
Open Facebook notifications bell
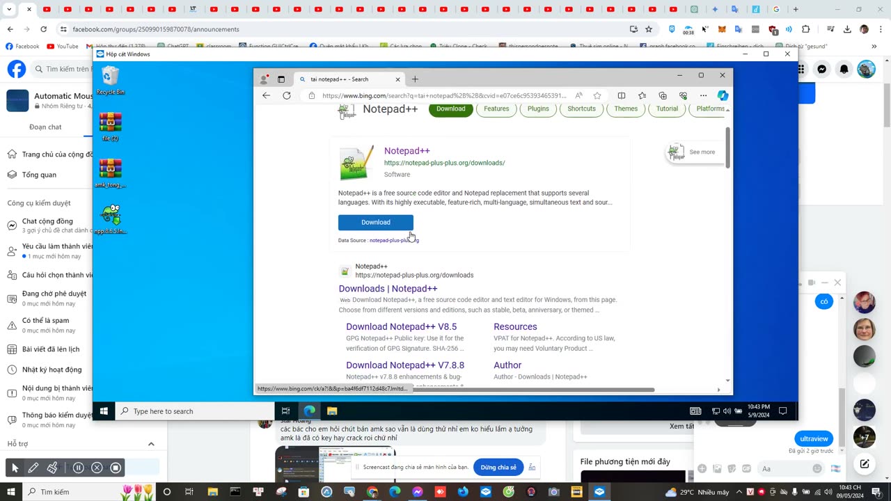coord(844,69)
